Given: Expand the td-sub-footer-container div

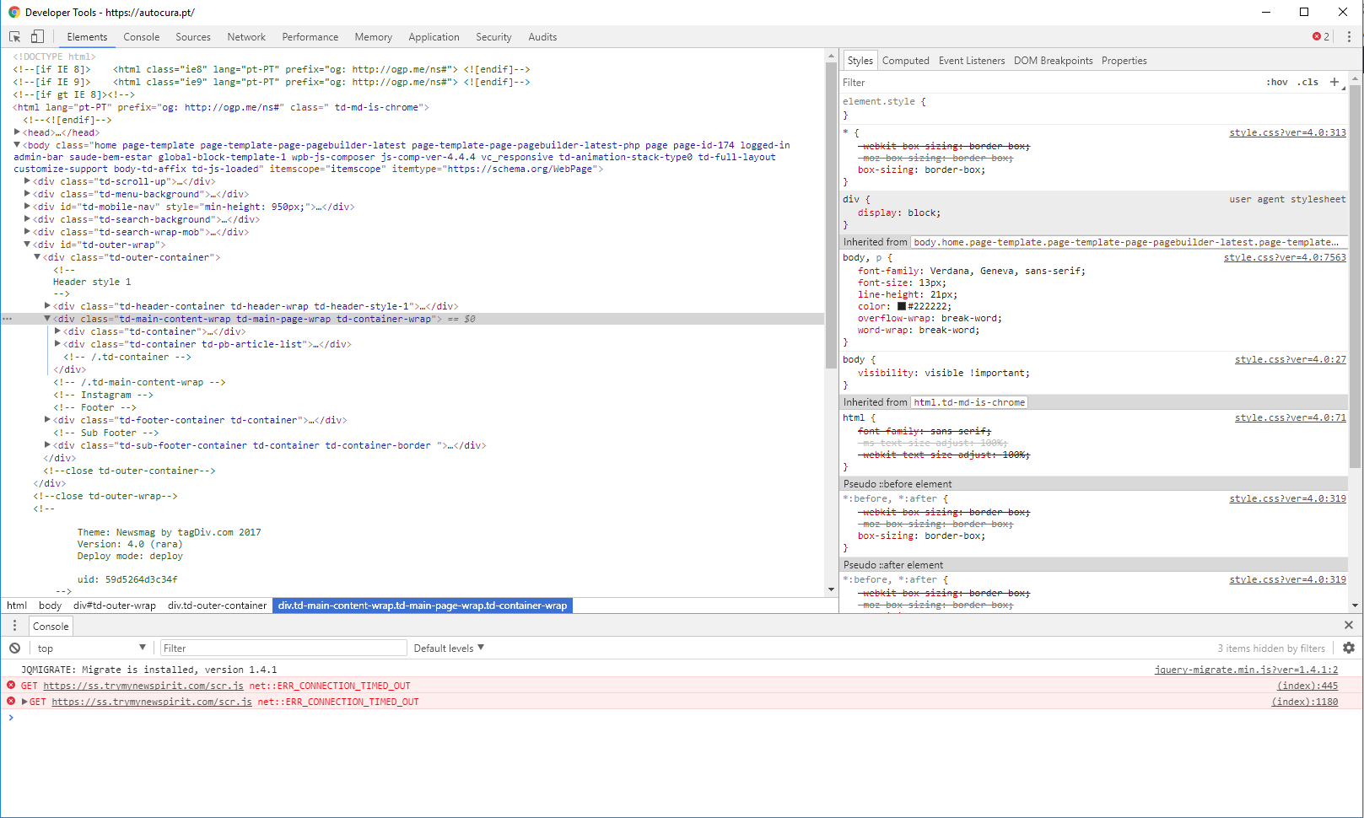Looking at the screenshot, I should (x=47, y=444).
